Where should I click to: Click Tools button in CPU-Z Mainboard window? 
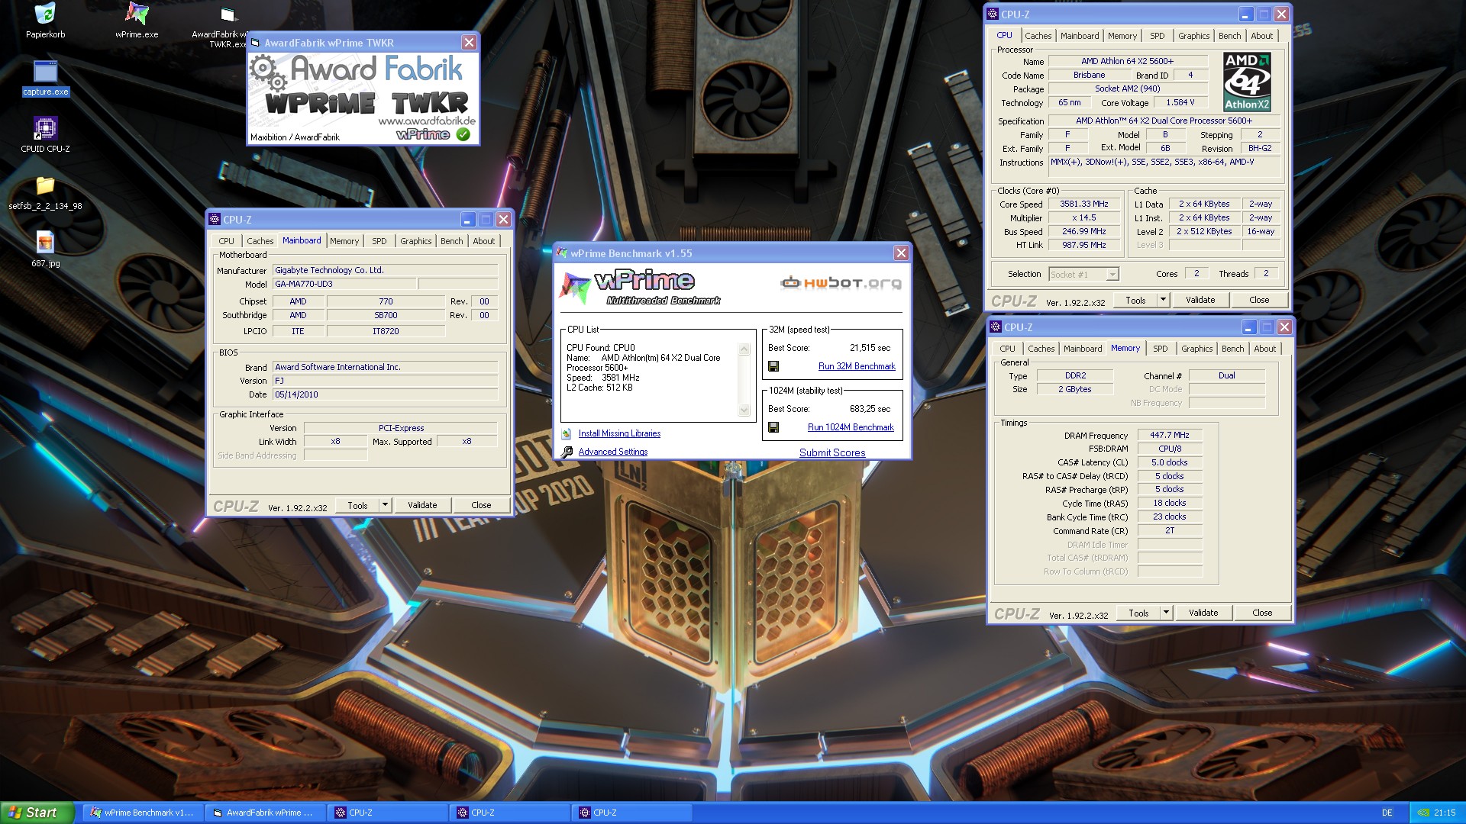click(x=357, y=505)
